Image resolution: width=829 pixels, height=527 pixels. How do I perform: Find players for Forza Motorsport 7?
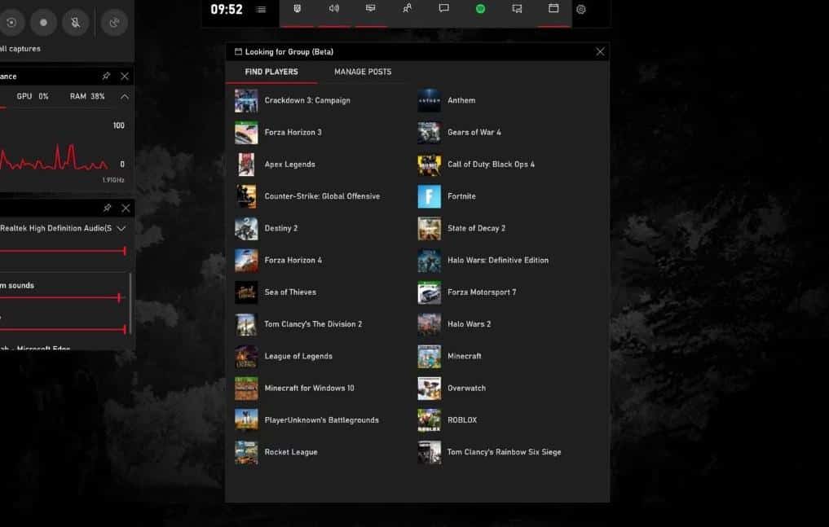467,292
